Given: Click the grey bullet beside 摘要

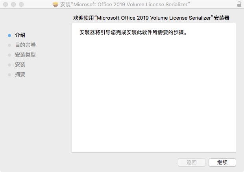Looking at the screenshot, I should pyautogui.click(x=9, y=75).
